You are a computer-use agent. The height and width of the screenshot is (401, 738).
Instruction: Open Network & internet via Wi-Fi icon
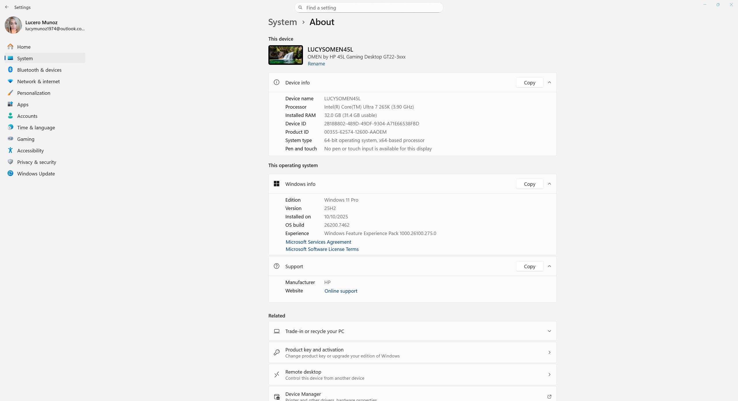click(10, 81)
